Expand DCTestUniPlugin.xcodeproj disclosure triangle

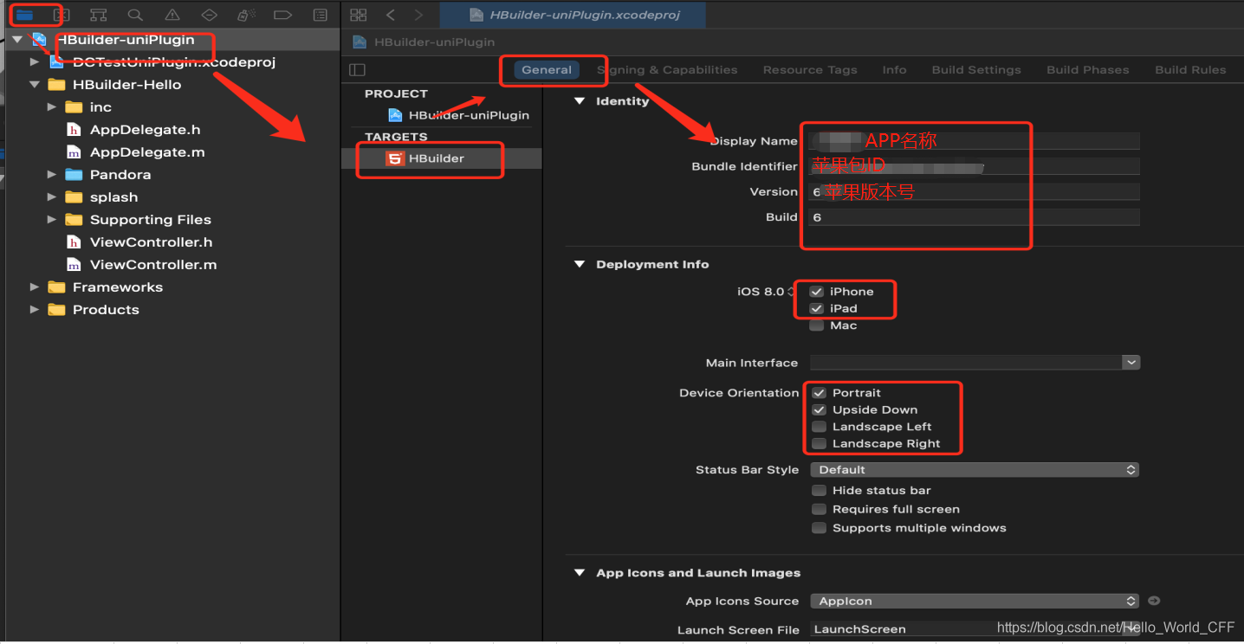[x=35, y=62]
